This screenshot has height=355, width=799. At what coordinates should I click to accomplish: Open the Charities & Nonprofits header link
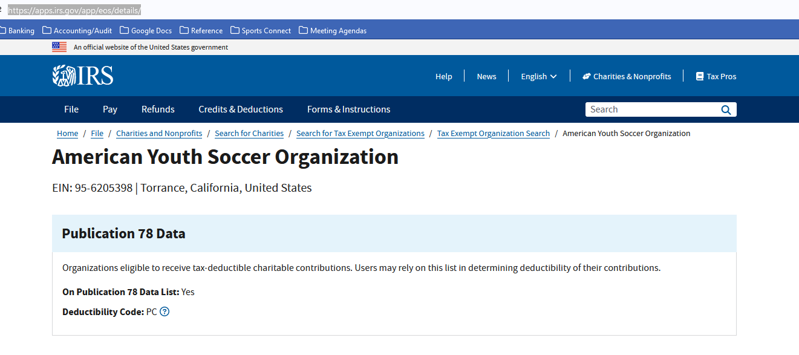(x=627, y=76)
